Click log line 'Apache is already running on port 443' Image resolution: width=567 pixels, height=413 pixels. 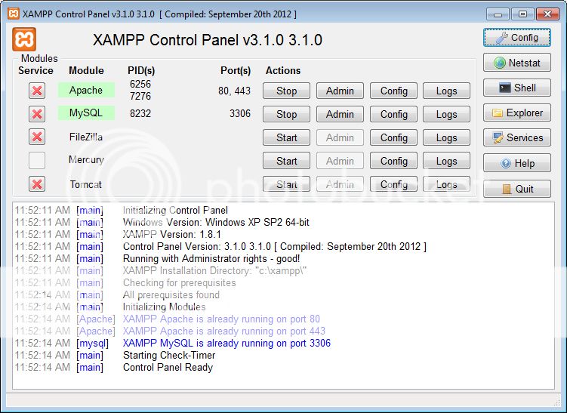[x=224, y=331]
